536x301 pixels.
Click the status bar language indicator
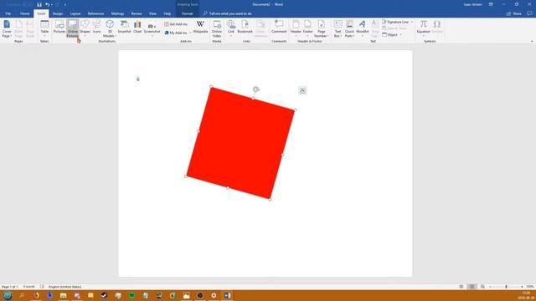[x=65, y=287]
